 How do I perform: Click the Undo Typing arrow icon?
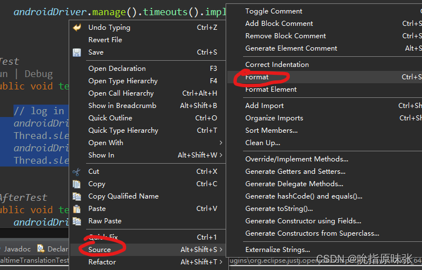coord(77,28)
